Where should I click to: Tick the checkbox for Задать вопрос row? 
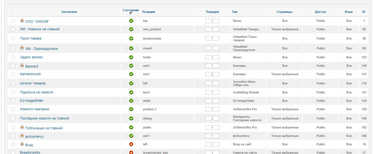(13, 57)
